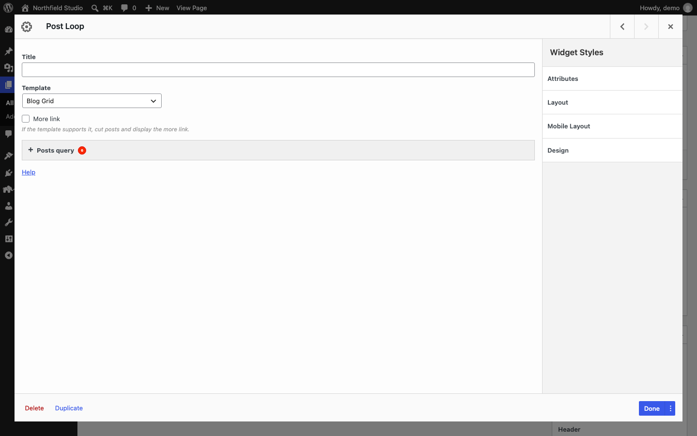Click the demo user avatar
This screenshot has width=697, height=436.
688,8
